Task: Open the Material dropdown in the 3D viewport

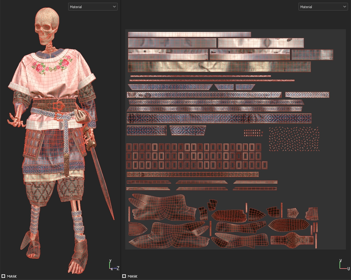Action: click(x=93, y=7)
